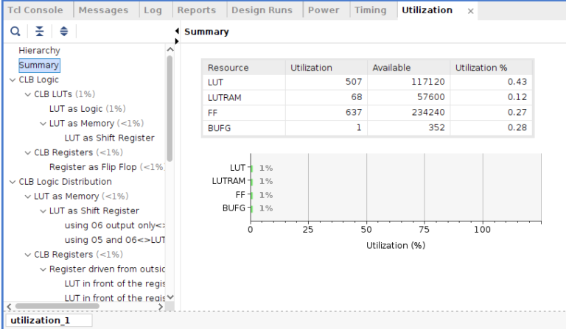Switch to the Tcl Console tab

click(x=35, y=10)
